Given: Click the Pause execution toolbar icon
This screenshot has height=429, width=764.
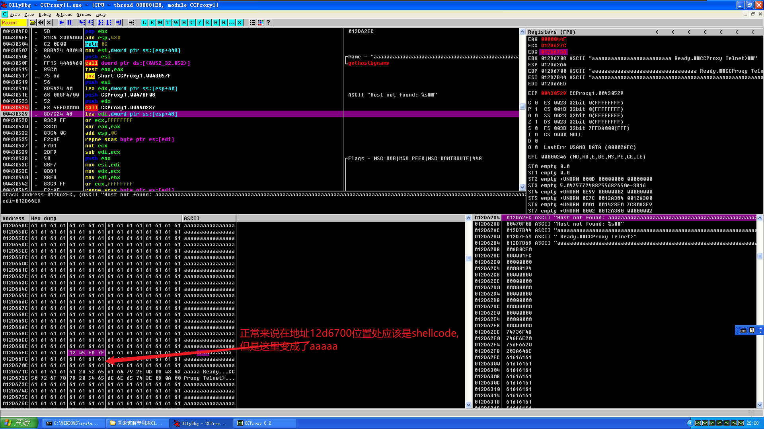Looking at the screenshot, I should 70,23.
